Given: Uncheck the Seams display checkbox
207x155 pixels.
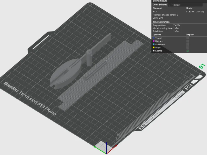Looking at the screenshot, I should 188,51.
